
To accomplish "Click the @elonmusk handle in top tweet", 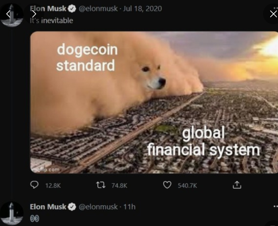I will [x=98, y=8].
